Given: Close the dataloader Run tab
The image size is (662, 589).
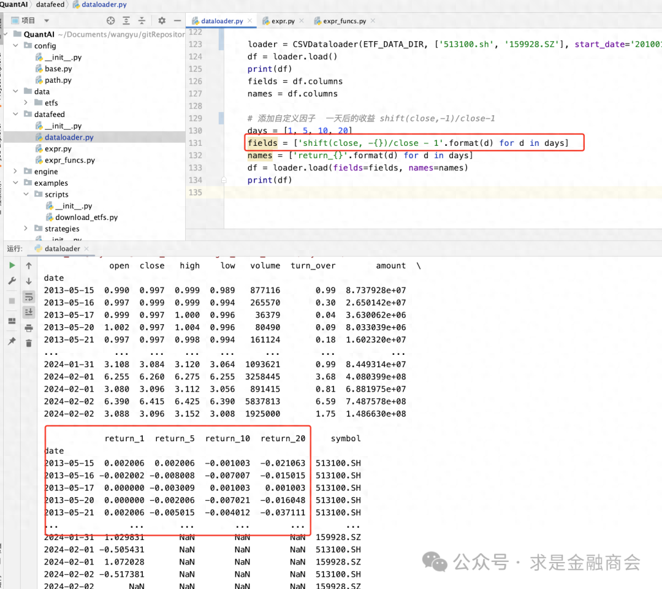Looking at the screenshot, I should click(86, 249).
